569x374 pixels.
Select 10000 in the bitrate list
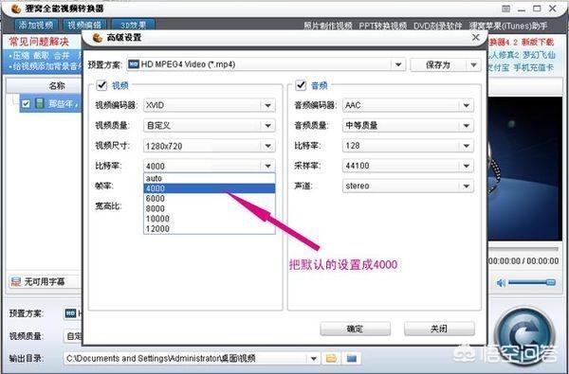(x=210, y=219)
